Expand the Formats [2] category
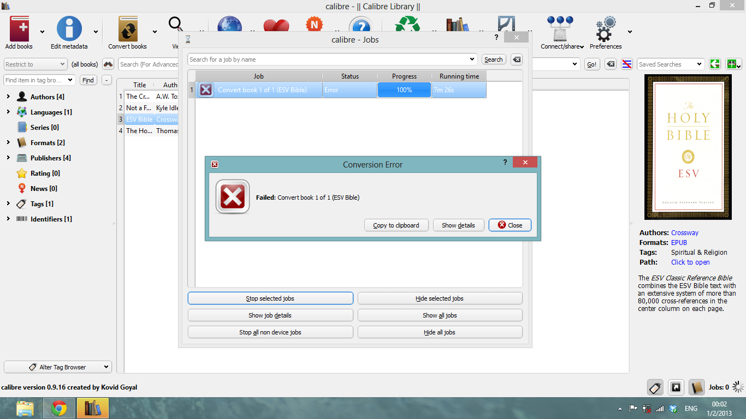Image resolution: width=746 pixels, height=419 pixels. (8, 142)
